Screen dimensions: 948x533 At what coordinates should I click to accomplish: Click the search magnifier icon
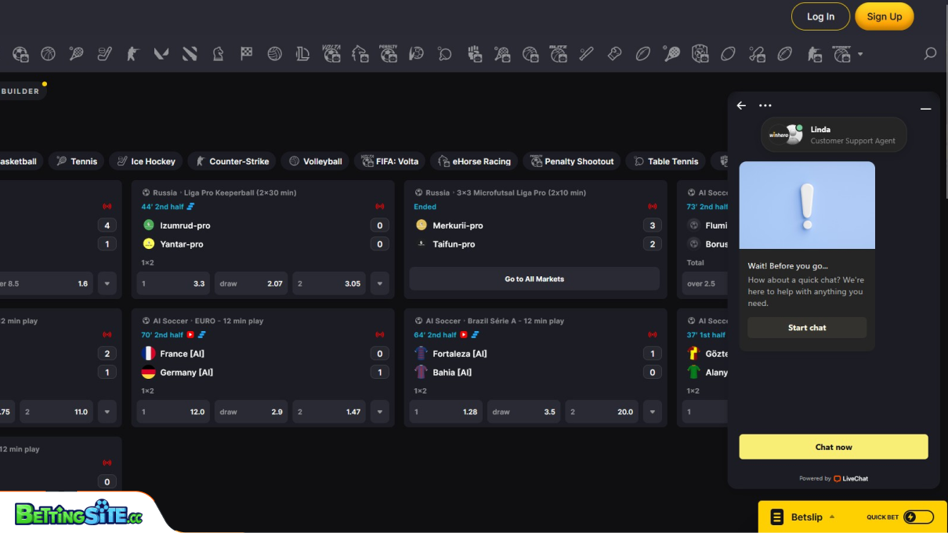pos(930,54)
